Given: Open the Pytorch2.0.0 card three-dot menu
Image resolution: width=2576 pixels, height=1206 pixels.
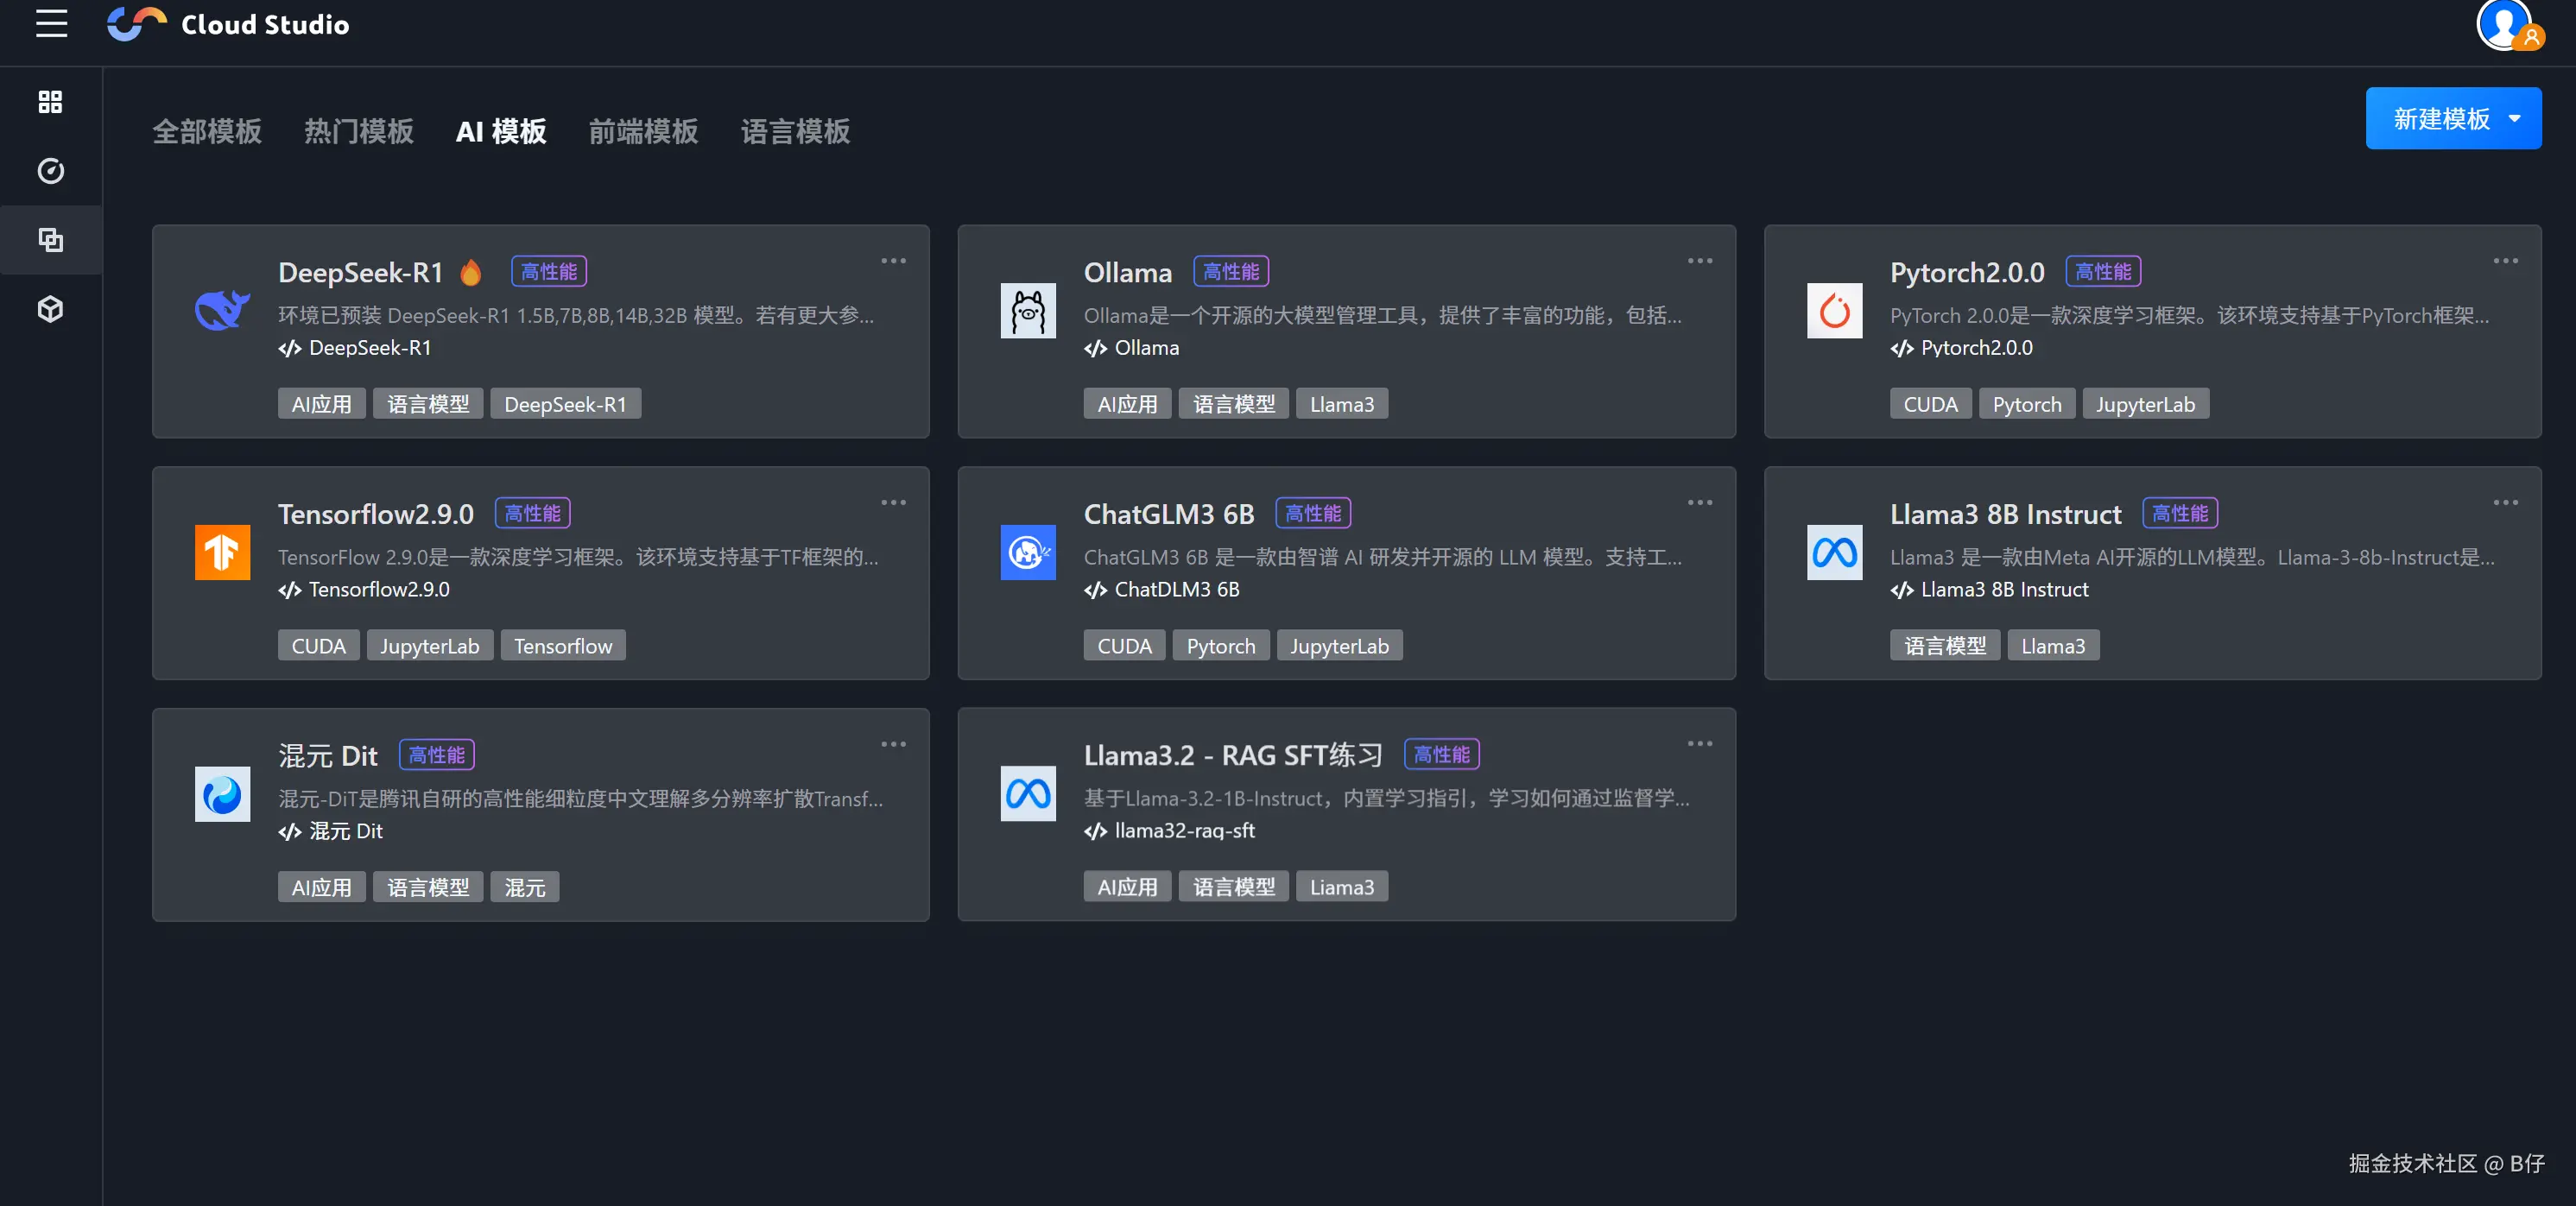Looking at the screenshot, I should 2505,261.
